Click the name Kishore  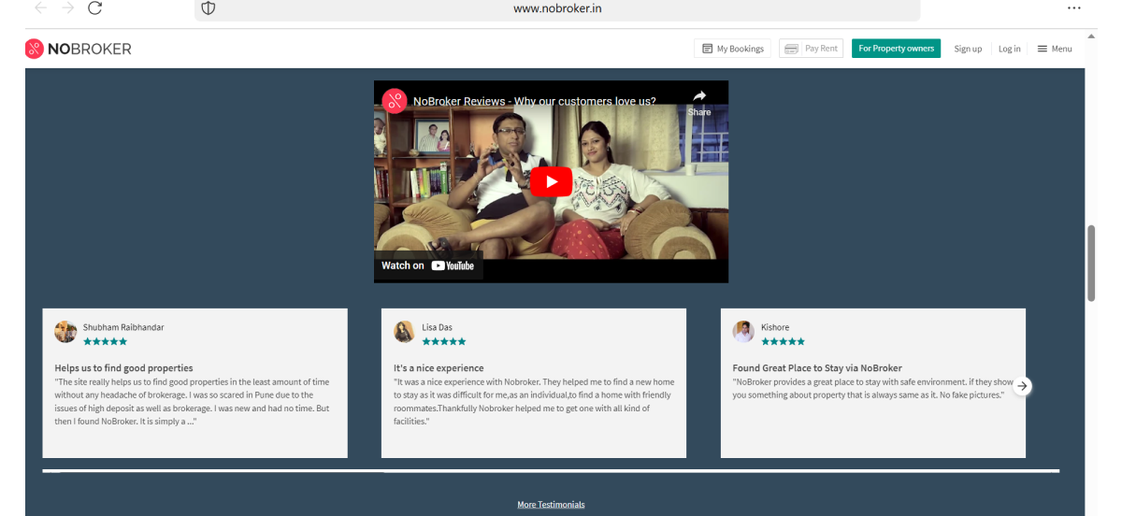(x=775, y=327)
